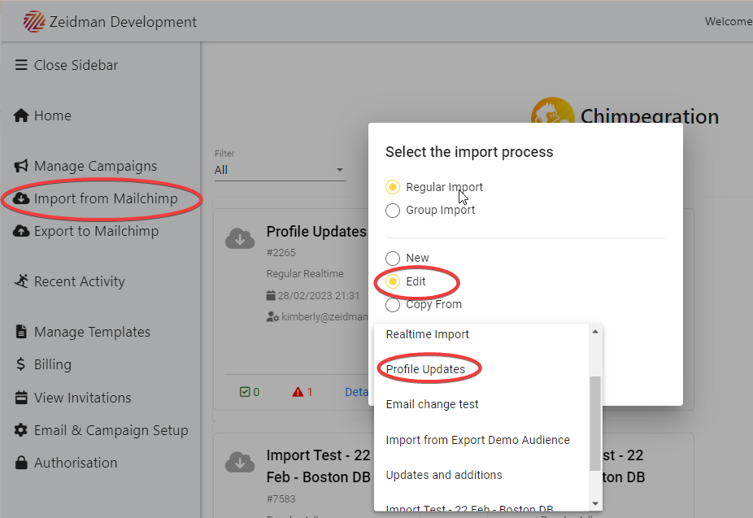Choose Import Test - 22 Feb option in list

tap(481, 506)
